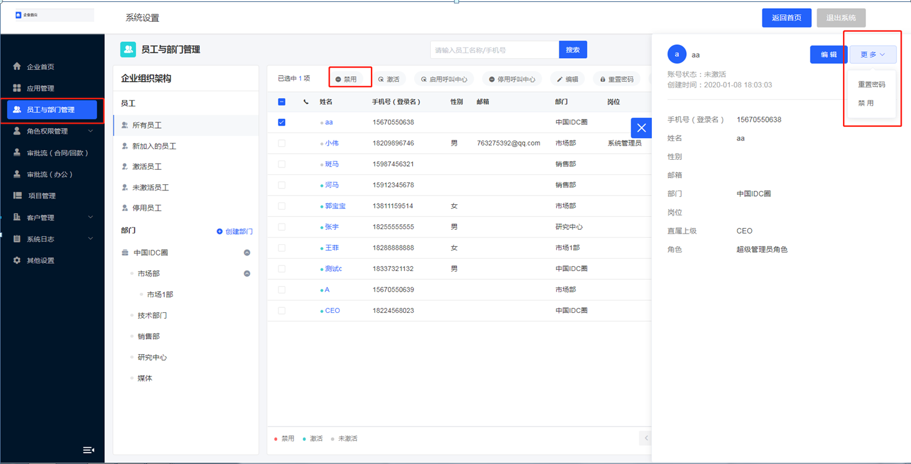
Task: Click the 禁用 toolbar button
Action: click(346, 79)
